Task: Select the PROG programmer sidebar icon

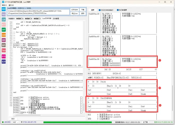Action: [x=4, y=14]
